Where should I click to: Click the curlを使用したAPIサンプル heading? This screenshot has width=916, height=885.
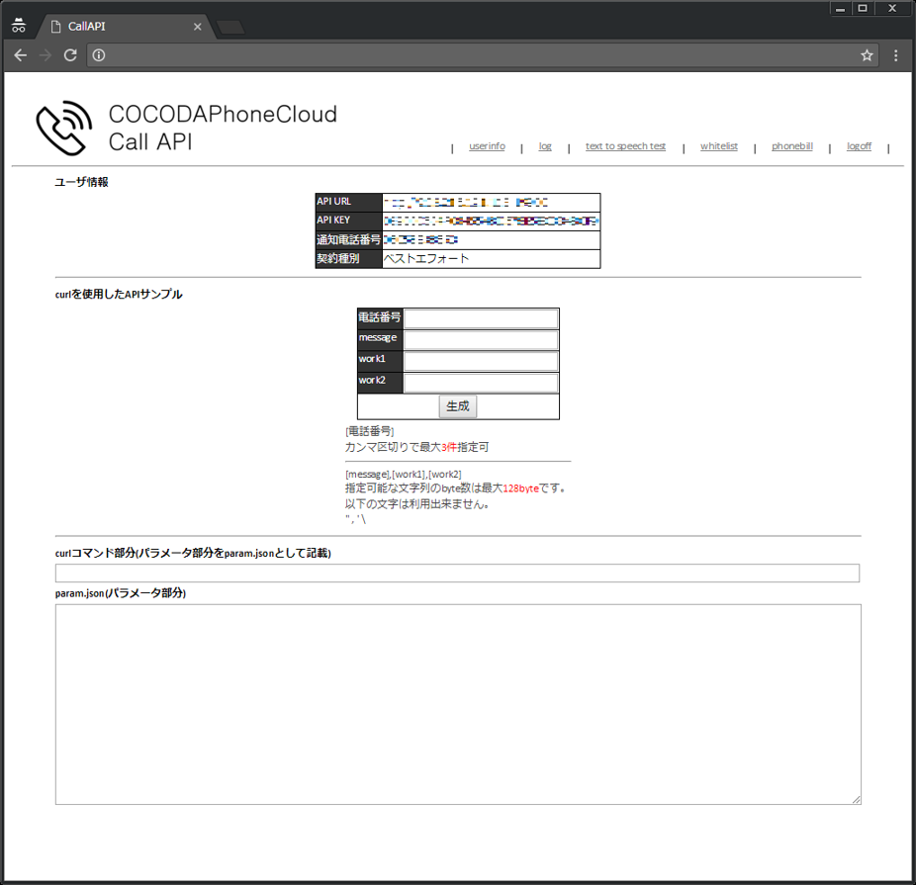point(119,295)
